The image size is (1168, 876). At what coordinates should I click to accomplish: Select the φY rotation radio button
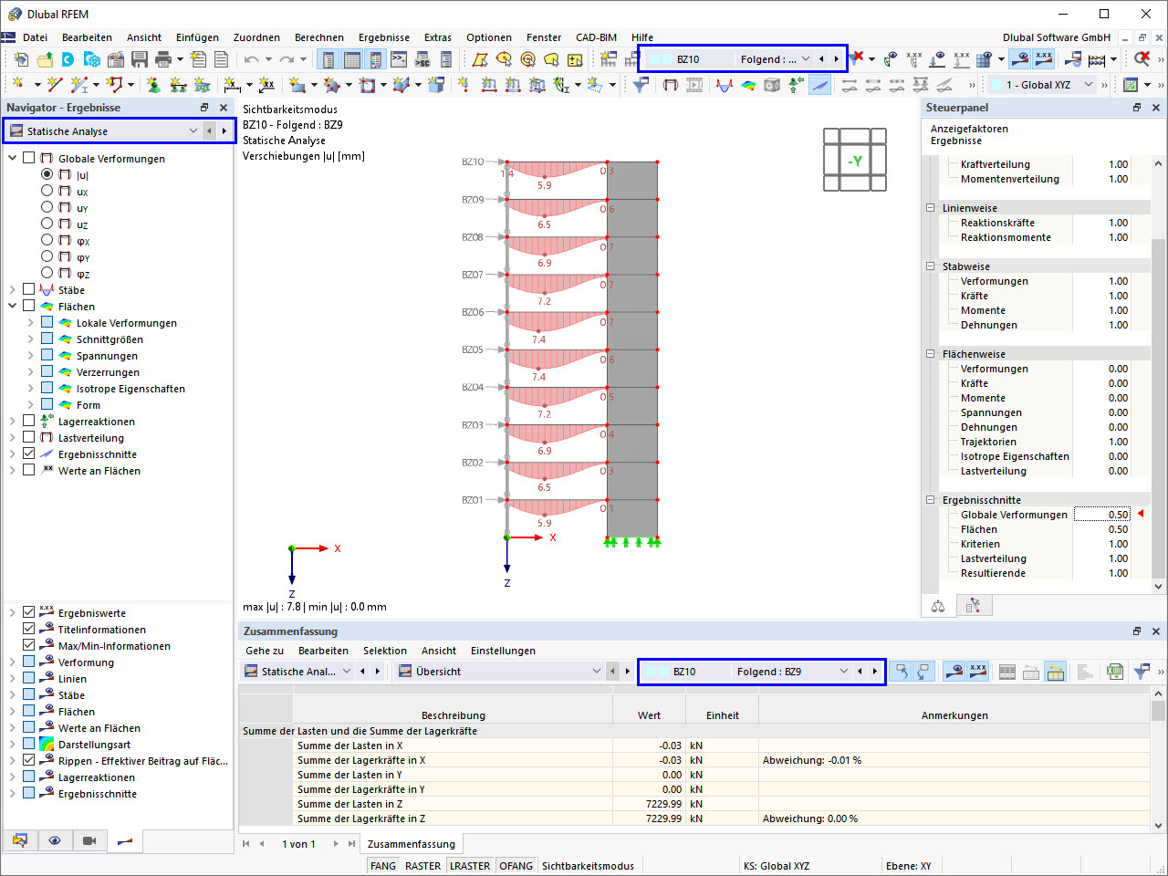click(x=47, y=256)
